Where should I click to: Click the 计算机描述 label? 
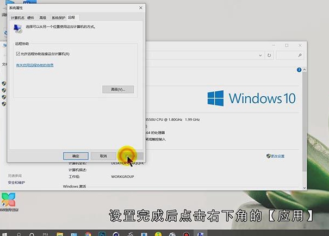pos(78,170)
